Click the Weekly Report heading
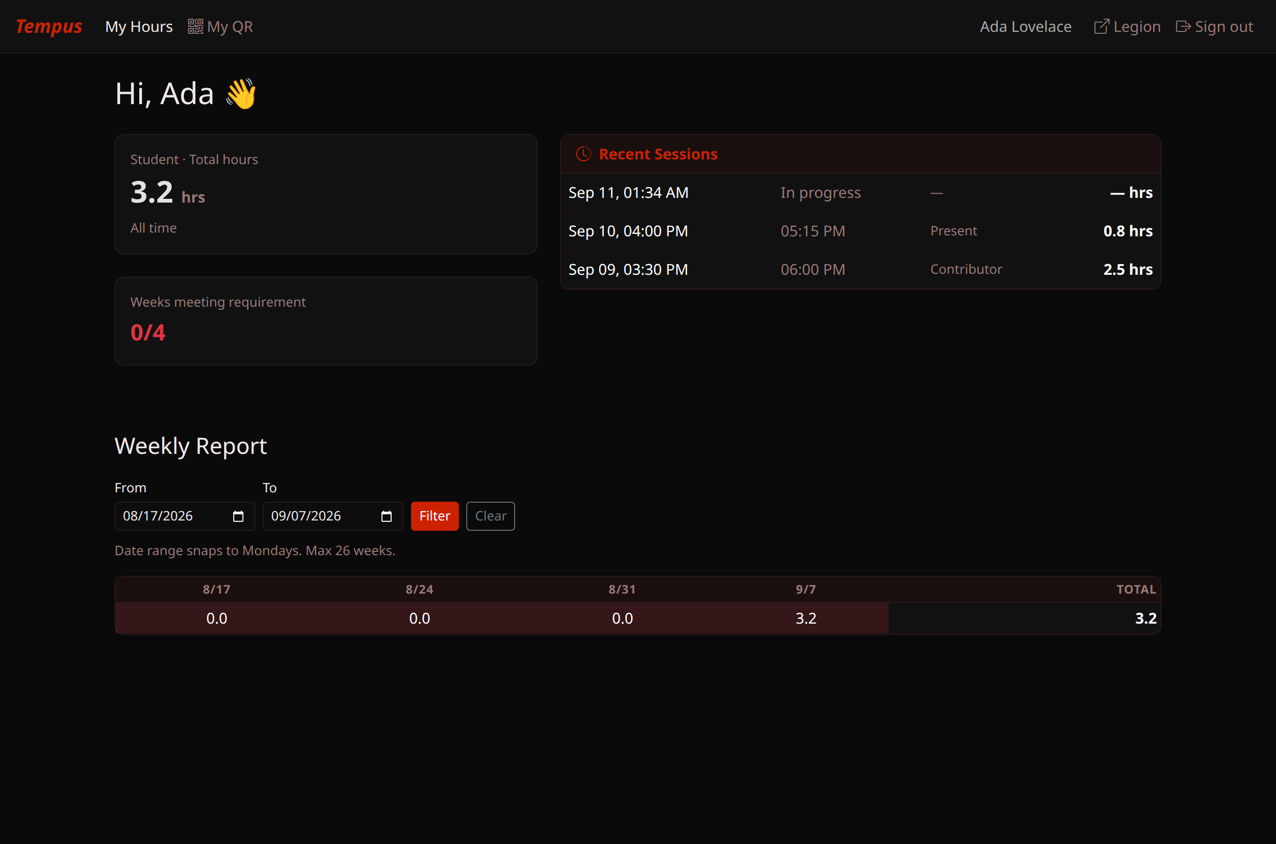Screen dimensions: 1276x844 [190, 446]
